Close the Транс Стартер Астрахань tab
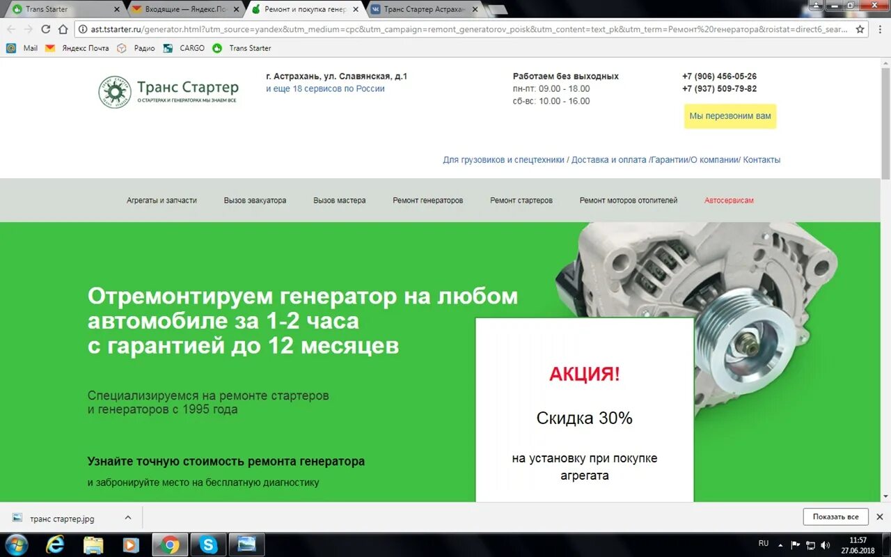891x557 pixels. 475,9
